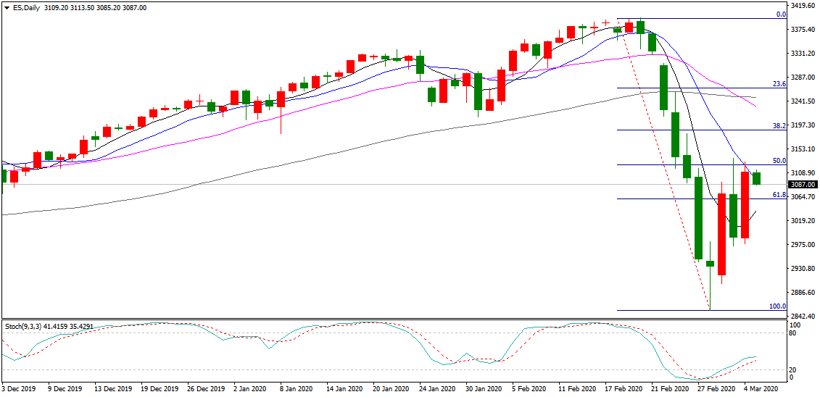Select the 0.0 Fibonacci level label

[780, 14]
